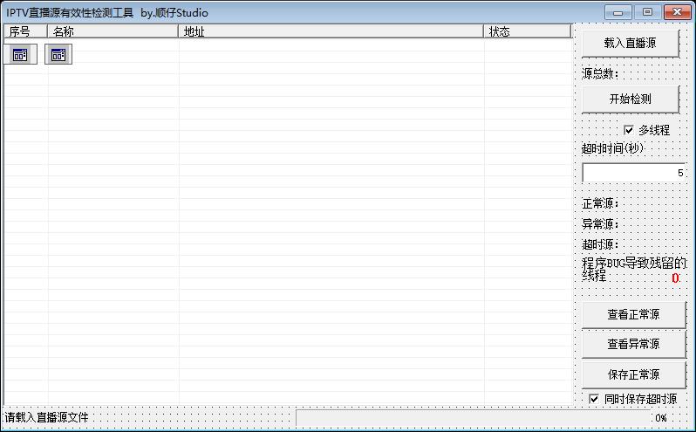Open the 查看异常源 list
Viewport: 696px width, 432px height.
click(x=633, y=344)
